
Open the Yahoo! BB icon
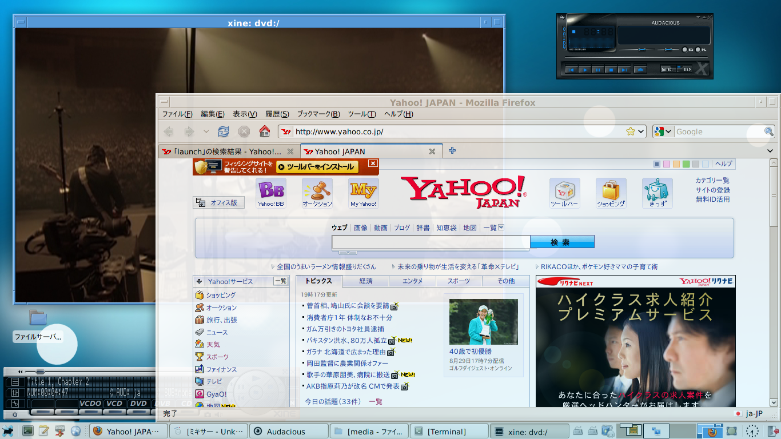coord(271,193)
